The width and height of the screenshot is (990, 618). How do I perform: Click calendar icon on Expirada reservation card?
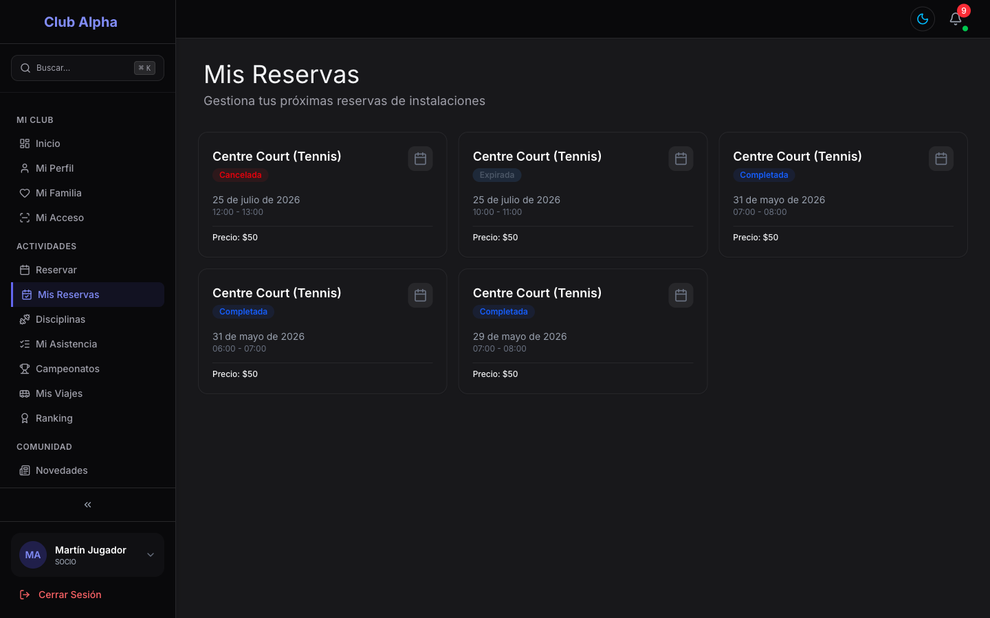681,159
